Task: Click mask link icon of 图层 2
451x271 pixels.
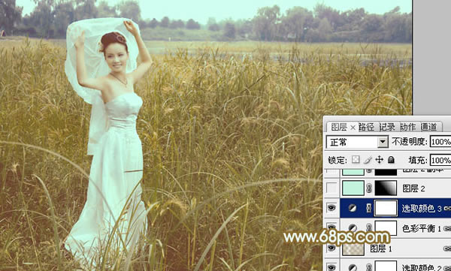Action: [369, 188]
